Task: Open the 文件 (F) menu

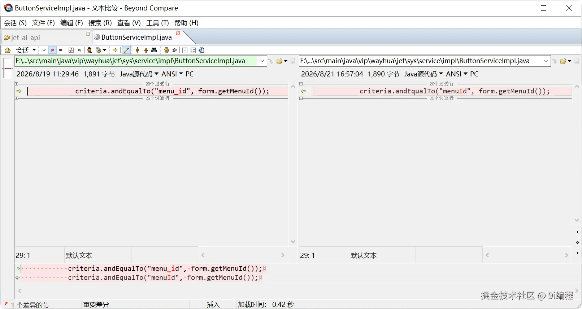Action: pos(43,23)
